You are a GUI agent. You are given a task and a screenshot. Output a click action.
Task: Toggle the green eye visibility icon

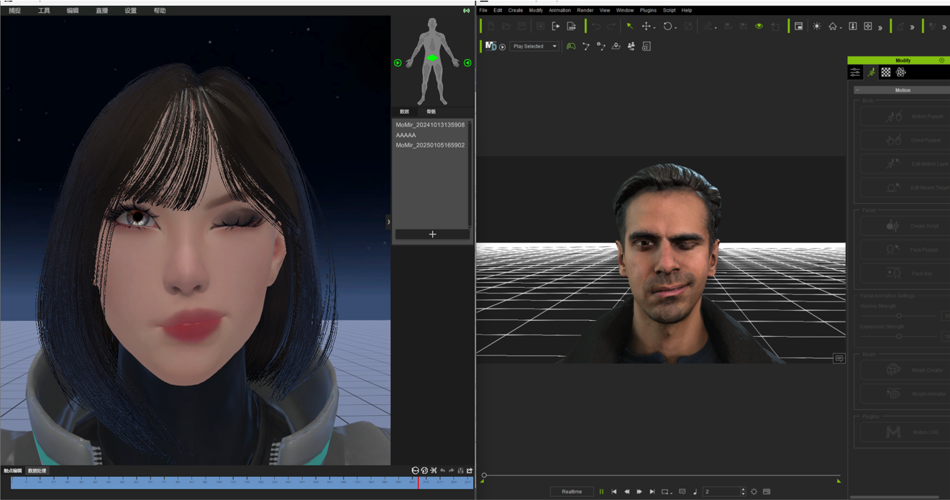[759, 27]
